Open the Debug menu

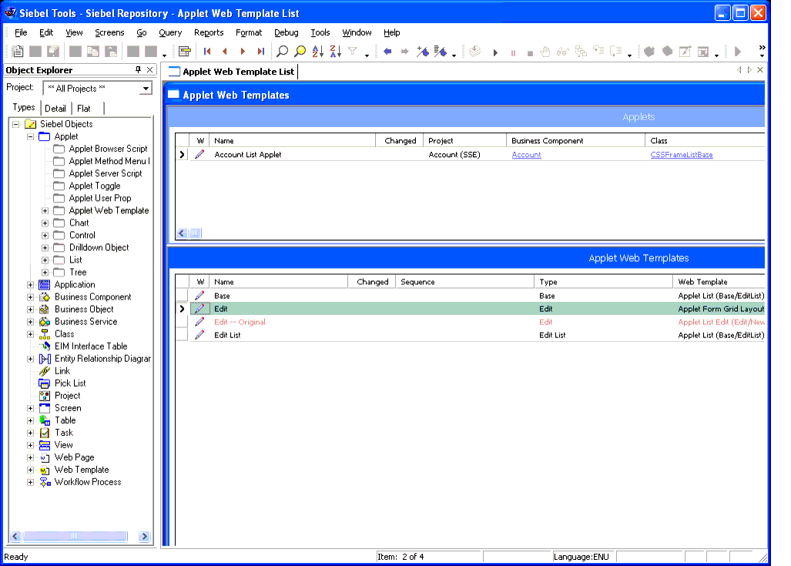pyautogui.click(x=286, y=32)
